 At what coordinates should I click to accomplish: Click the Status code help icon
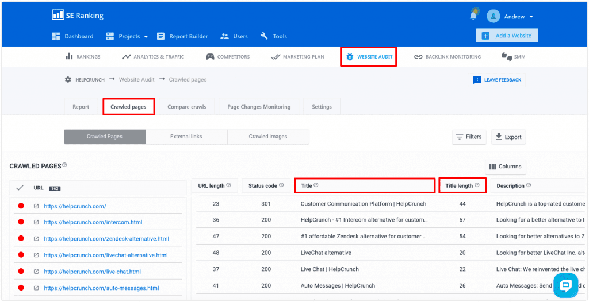[282, 185]
